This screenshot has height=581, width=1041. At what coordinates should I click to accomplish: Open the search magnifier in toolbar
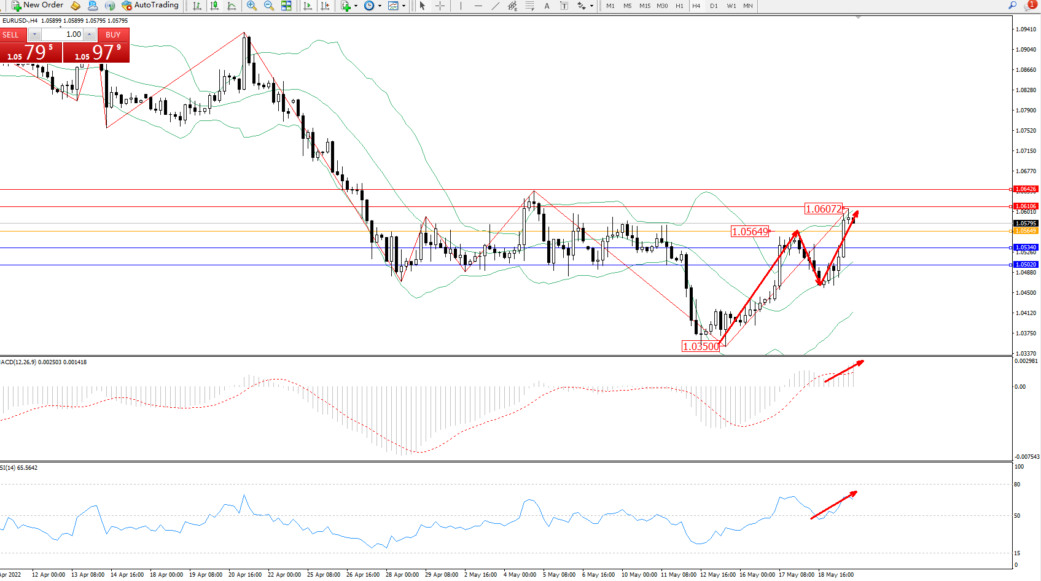[x=1013, y=6]
